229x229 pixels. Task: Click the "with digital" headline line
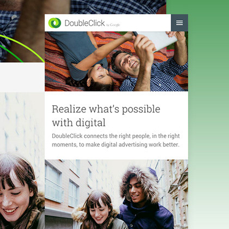click(79, 123)
